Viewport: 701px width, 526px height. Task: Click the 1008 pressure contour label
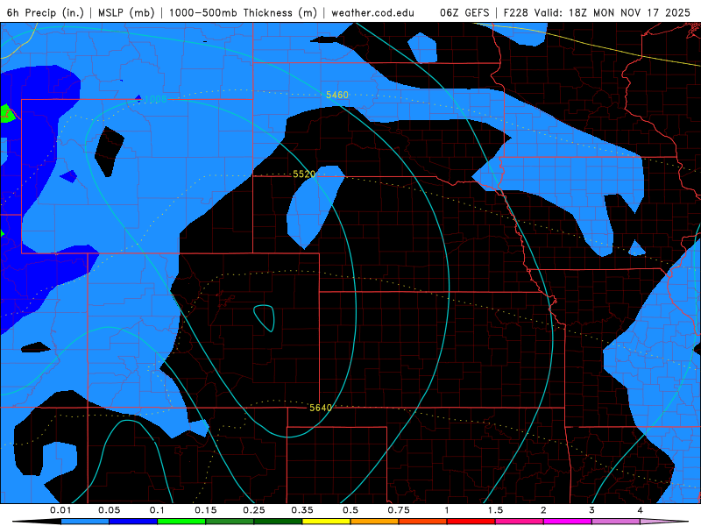(156, 99)
